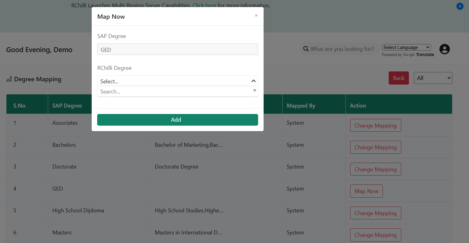Open the Select Language dropdown
The height and width of the screenshot is (243, 469).
406,47
